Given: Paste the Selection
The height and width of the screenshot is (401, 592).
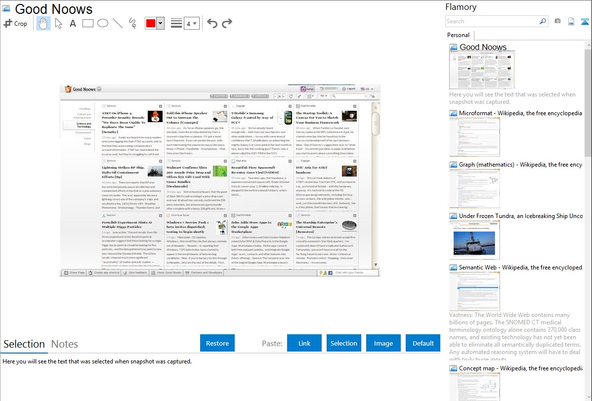Looking at the screenshot, I should pyautogui.click(x=343, y=343).
